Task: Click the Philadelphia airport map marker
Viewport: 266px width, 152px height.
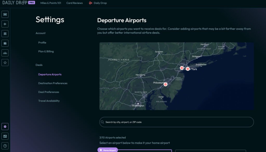Action: [x=165, y=84]
